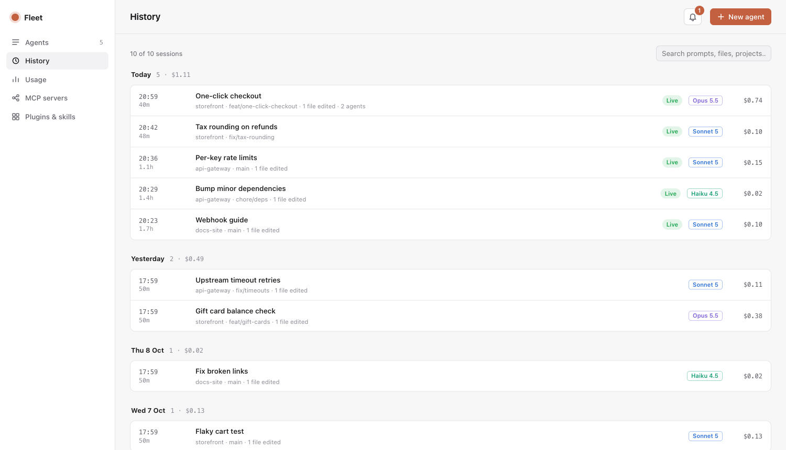Click the 10 of 10 sessions count
The height and width of the screenshot is (450, 786).
coord(156,54)
